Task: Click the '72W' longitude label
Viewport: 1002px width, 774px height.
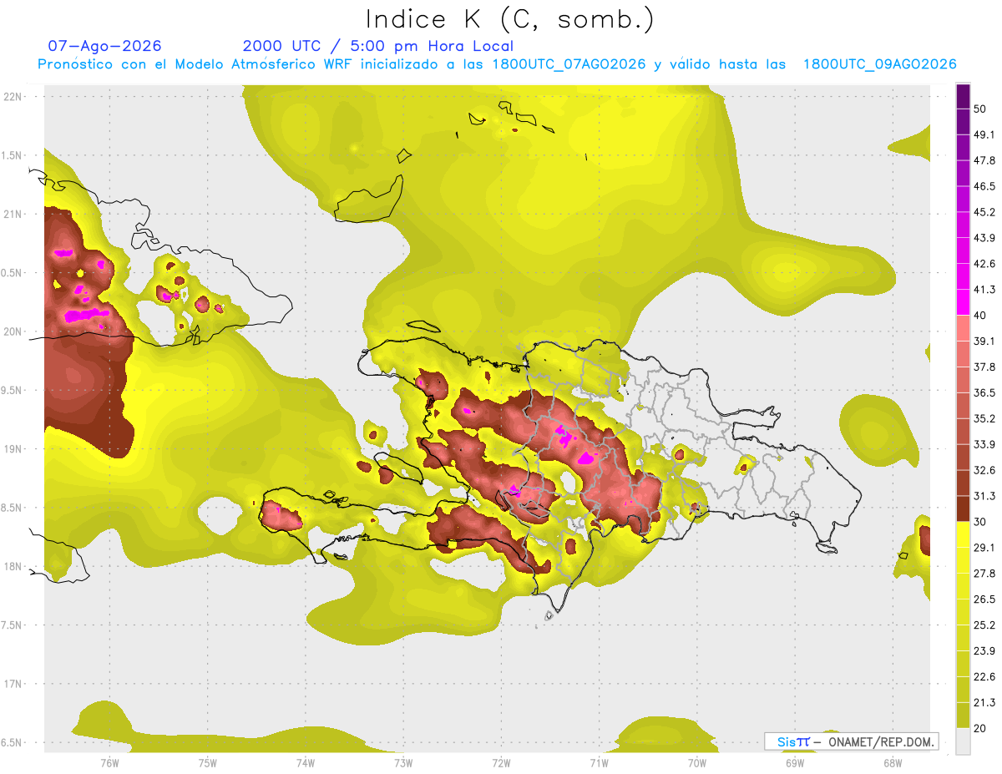Action: click(x=501, y=762)
